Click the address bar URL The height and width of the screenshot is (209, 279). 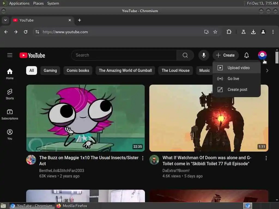coord(65,32)
